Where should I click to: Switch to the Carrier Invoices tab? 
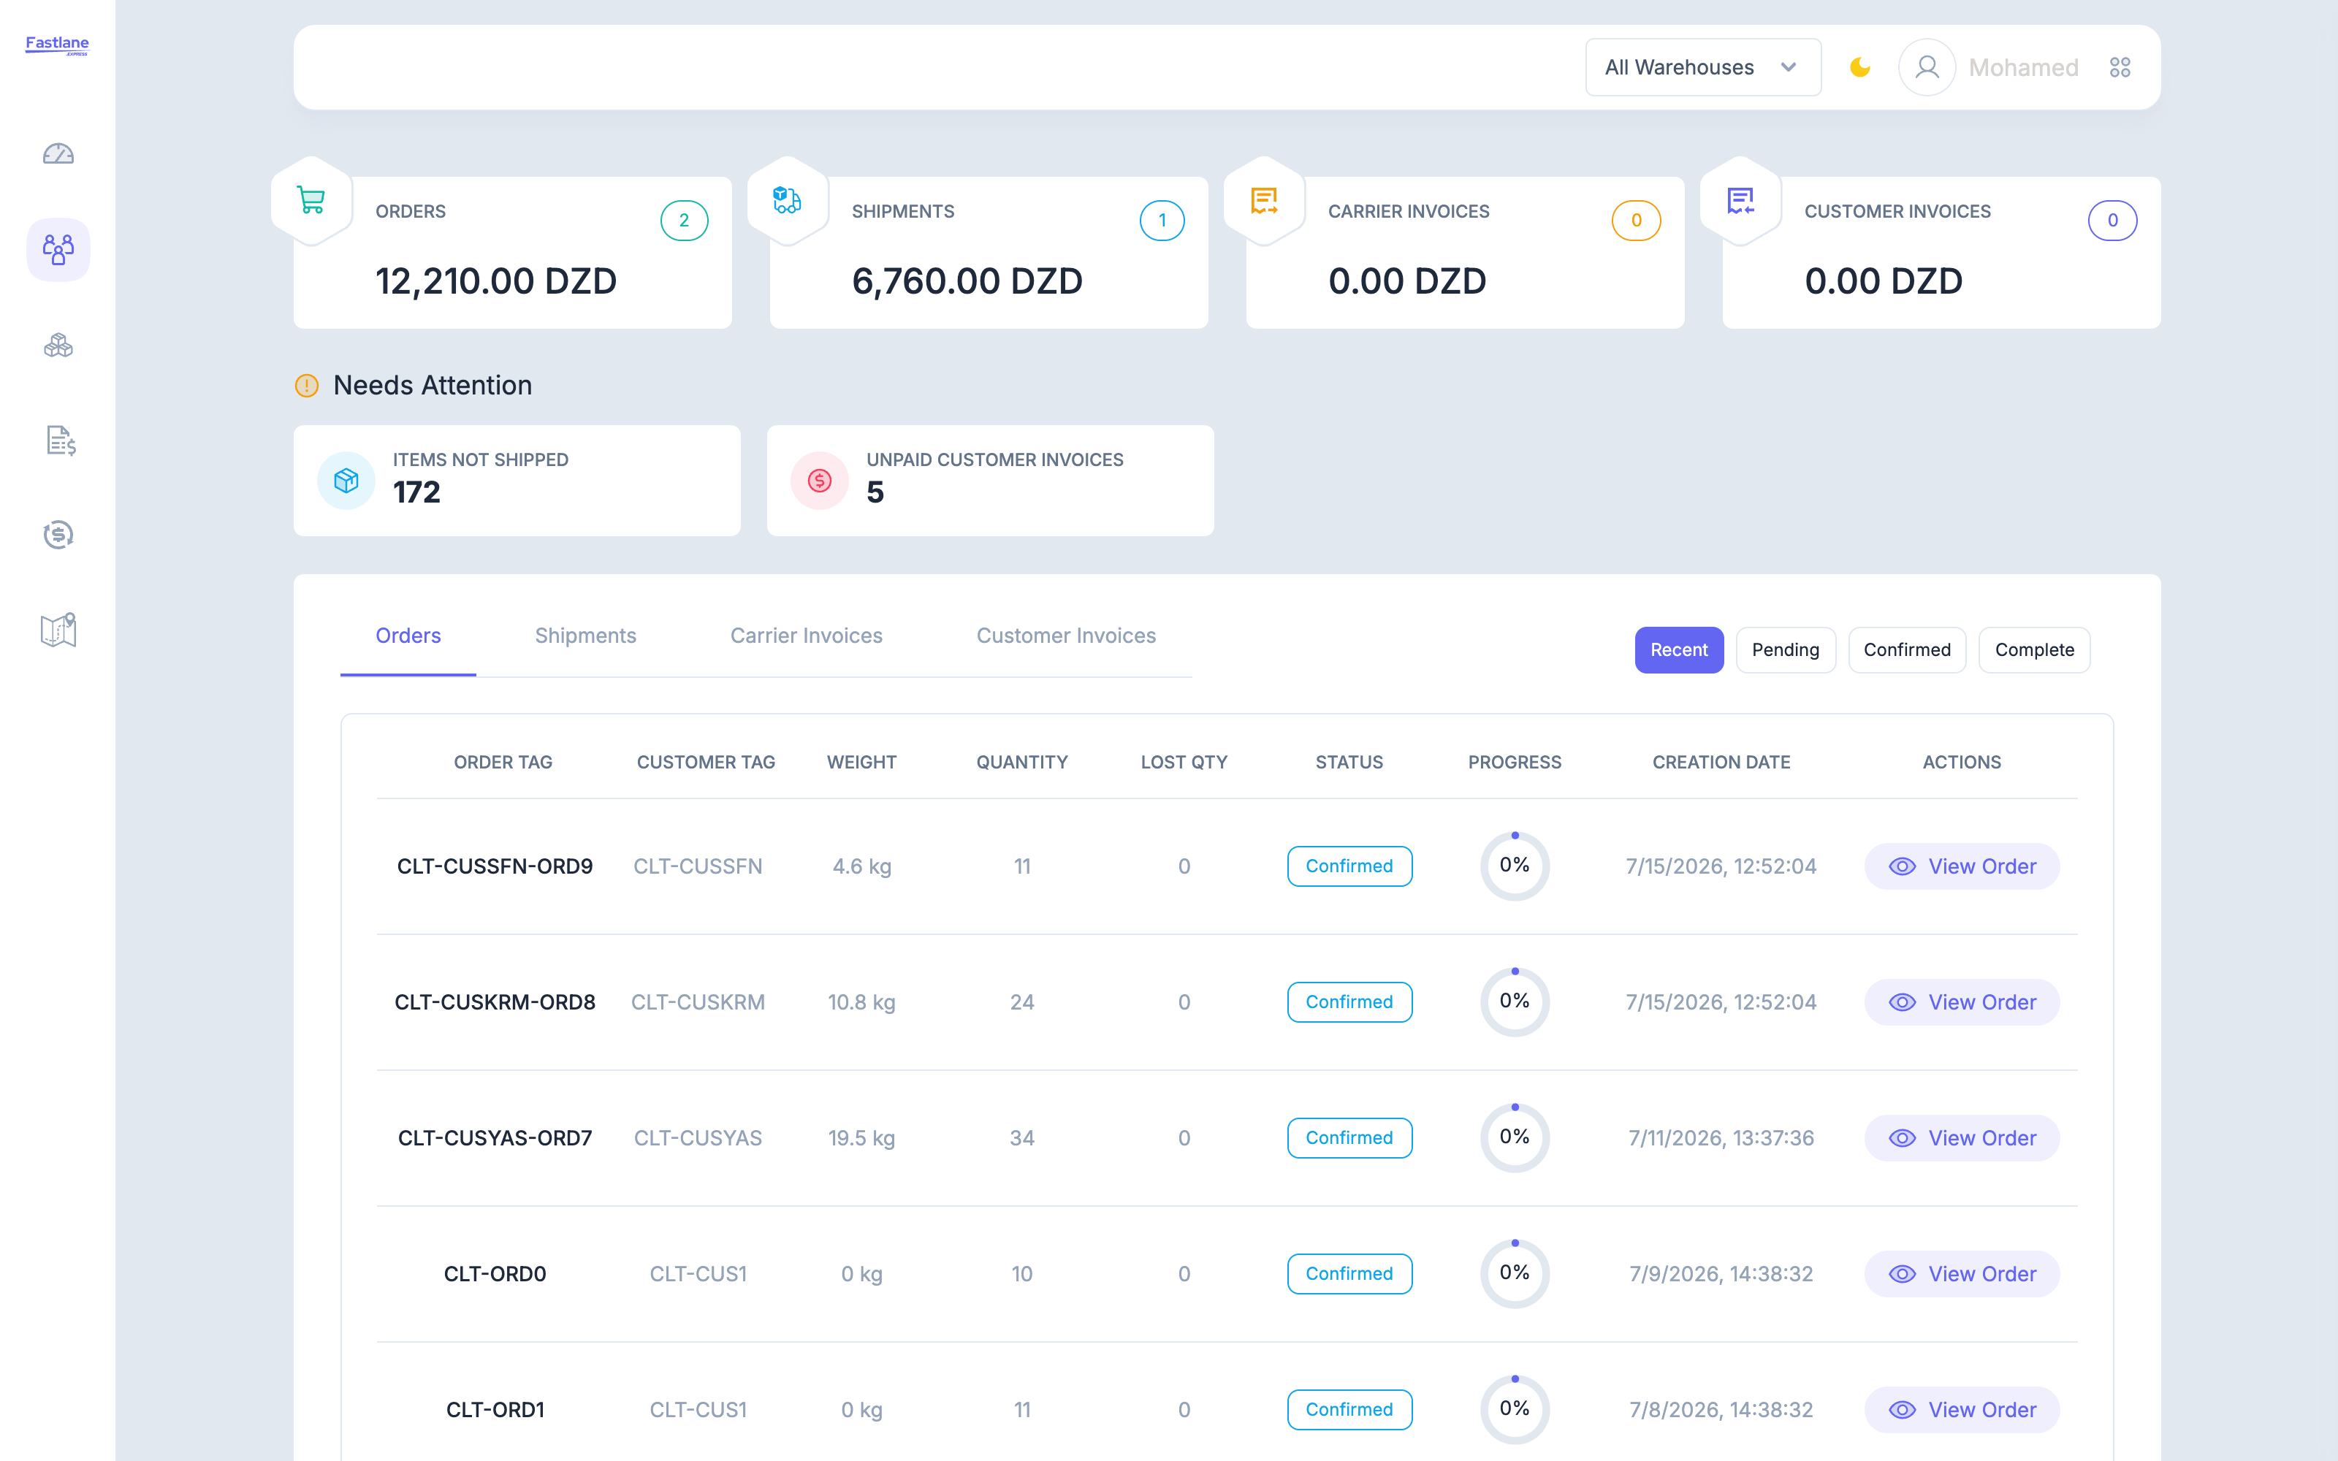(806, 636)
